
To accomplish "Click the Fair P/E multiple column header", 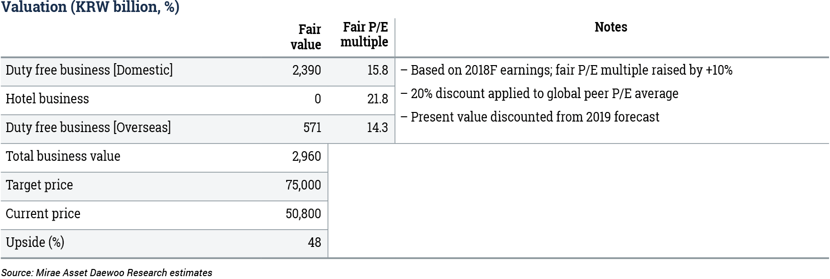I will (364, 34).
